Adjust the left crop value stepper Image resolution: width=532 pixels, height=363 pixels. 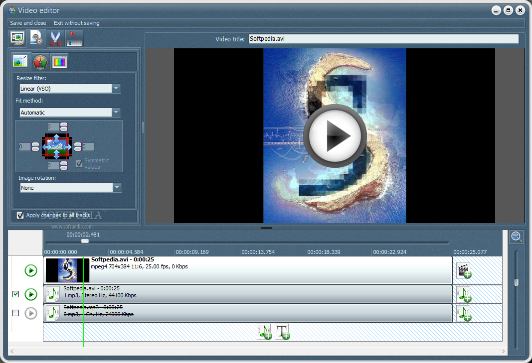[35, 146]
